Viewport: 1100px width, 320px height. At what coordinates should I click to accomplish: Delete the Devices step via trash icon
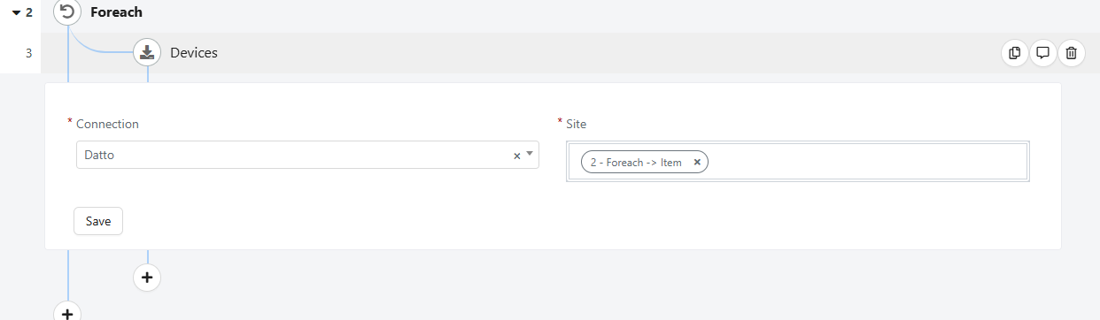1072,53
